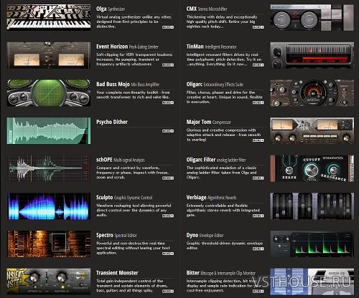Image resolution: width=359 pixels, height=298 pixels.
Task: Open the Psycho Dither title link
Action: click(112, 122)
